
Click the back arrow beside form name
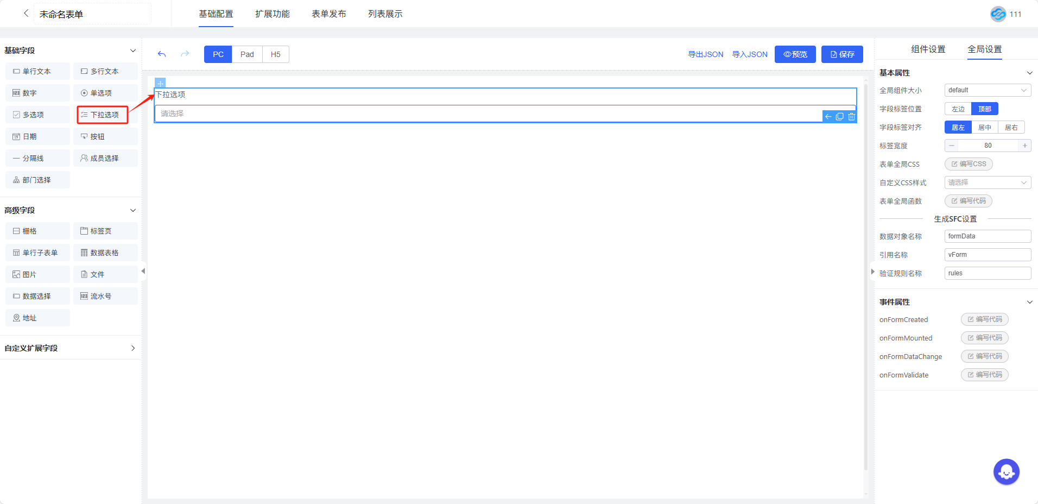coord(26,14)
